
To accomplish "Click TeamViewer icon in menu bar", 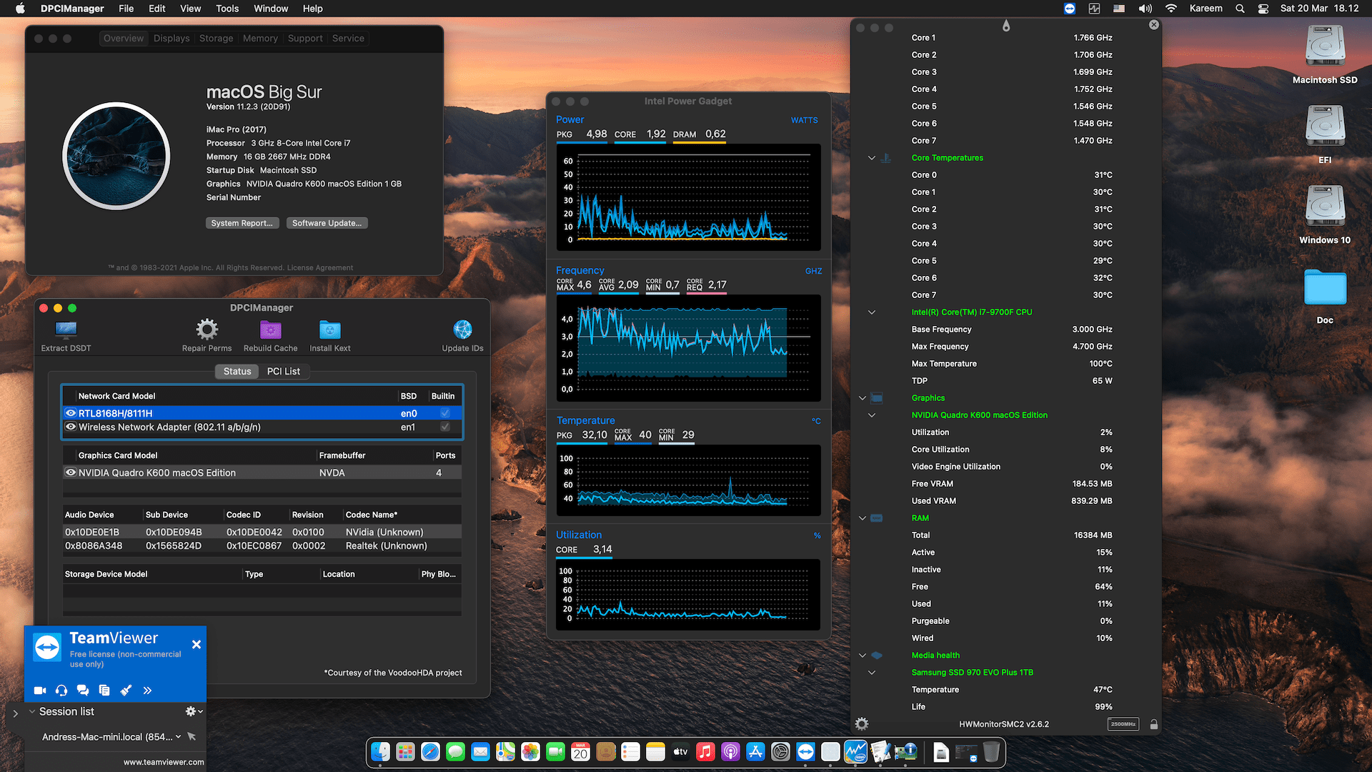I will (x=1069, y=9).
